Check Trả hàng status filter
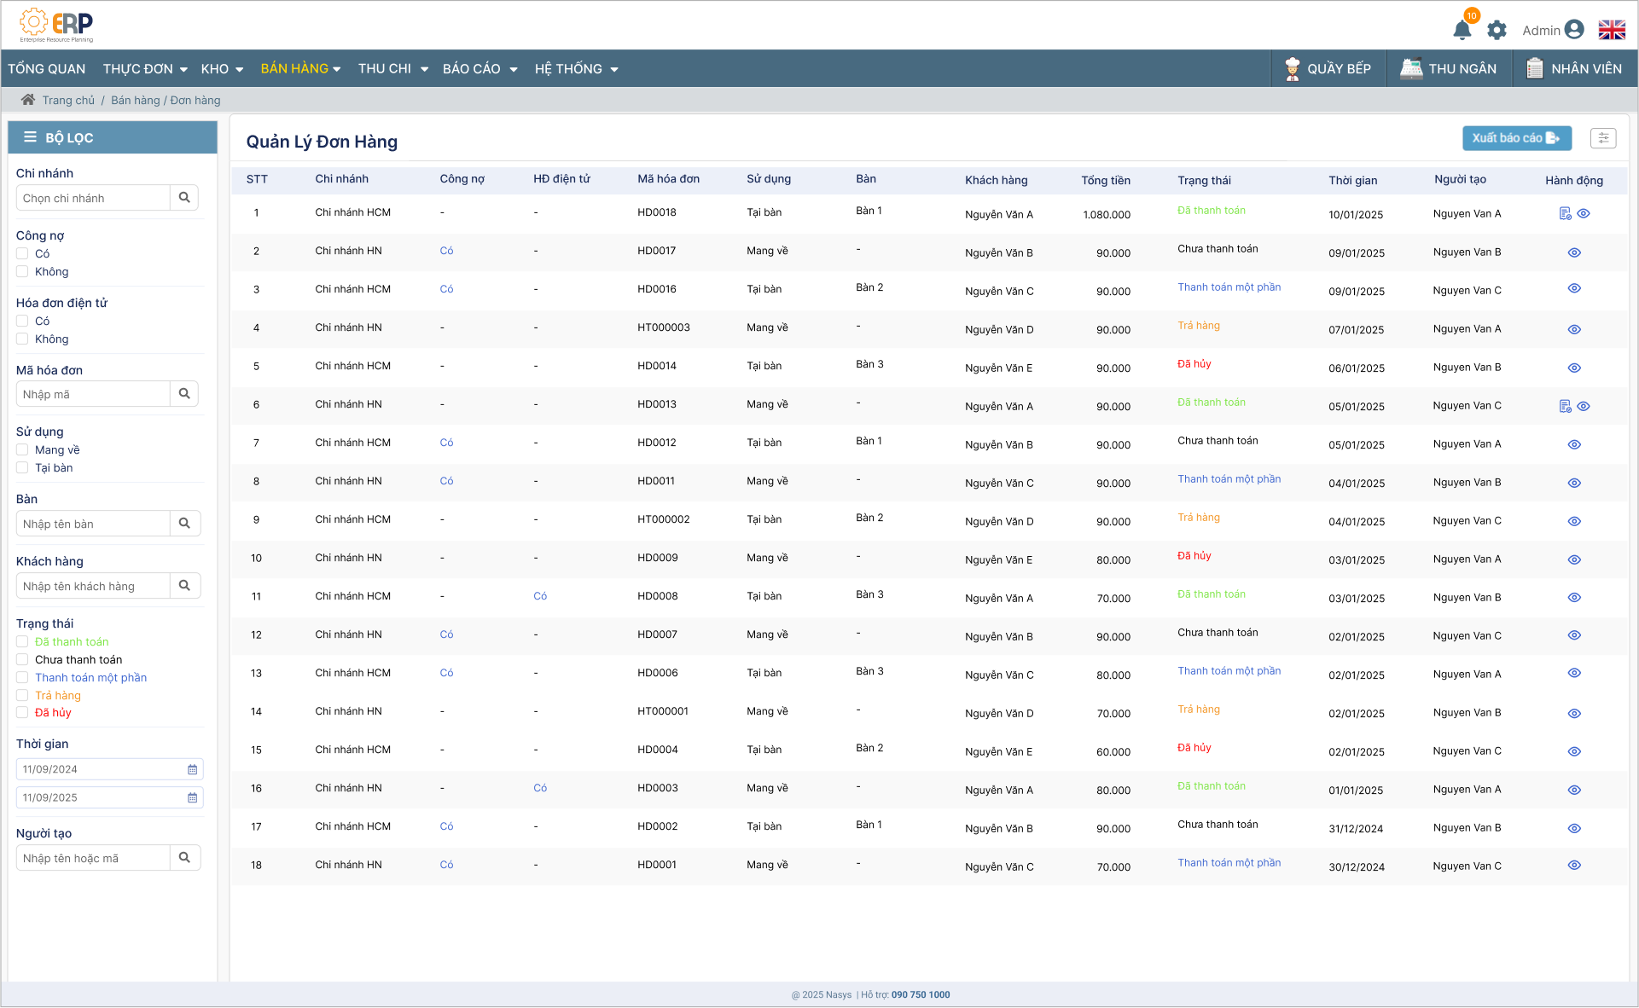Image resolution: width=1639 pixels, height=1008 pixels. coord(22,695)
